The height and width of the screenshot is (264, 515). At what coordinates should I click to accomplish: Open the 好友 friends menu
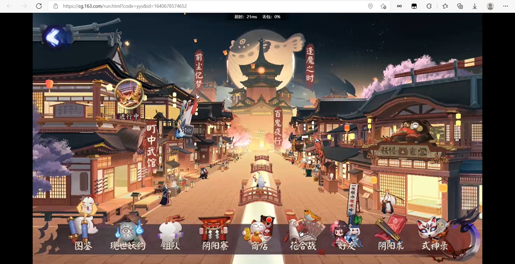(347, 233)
